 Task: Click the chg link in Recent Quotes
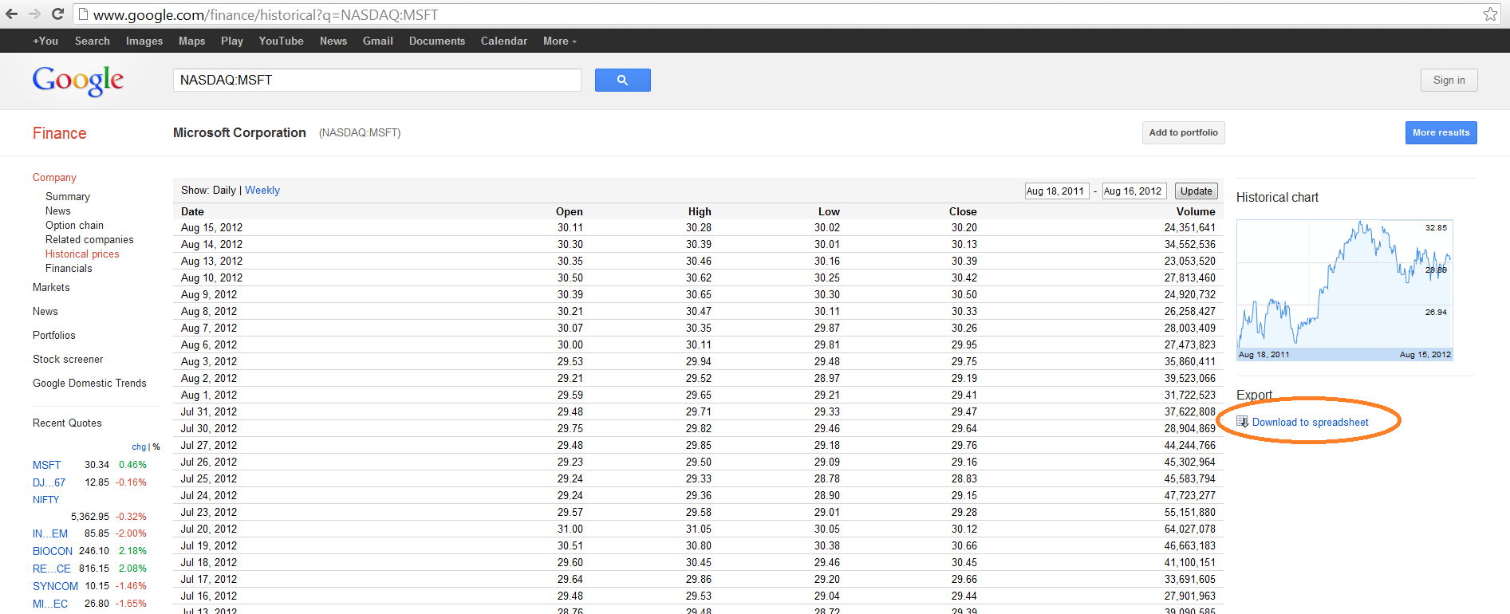tap(139, 447)
